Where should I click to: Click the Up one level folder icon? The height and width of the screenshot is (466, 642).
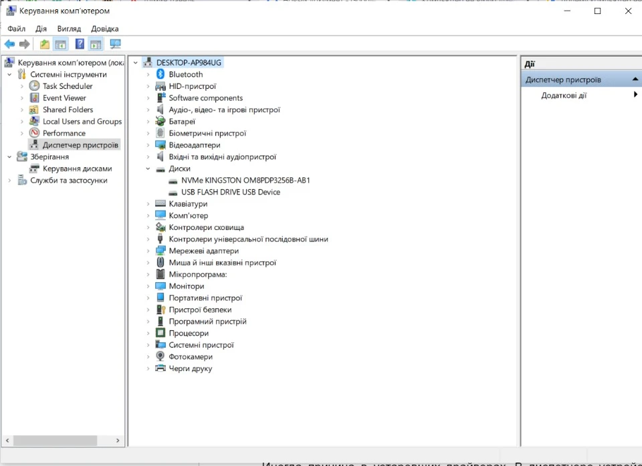(x=44, y=44)
